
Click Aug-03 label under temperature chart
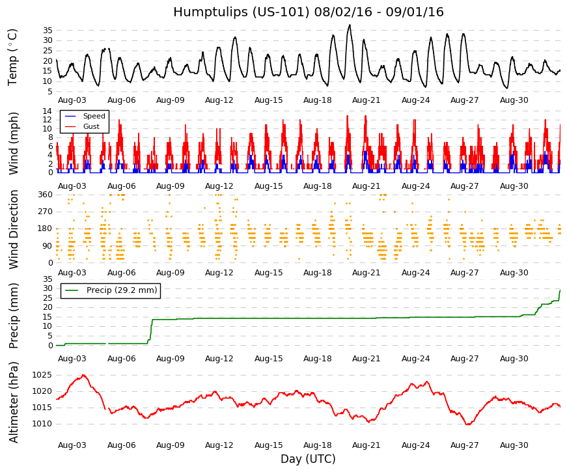(72, 100)
